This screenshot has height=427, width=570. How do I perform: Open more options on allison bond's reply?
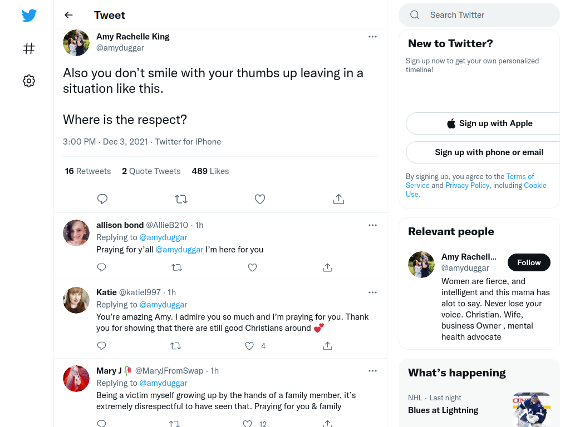(x=372, y=225)
